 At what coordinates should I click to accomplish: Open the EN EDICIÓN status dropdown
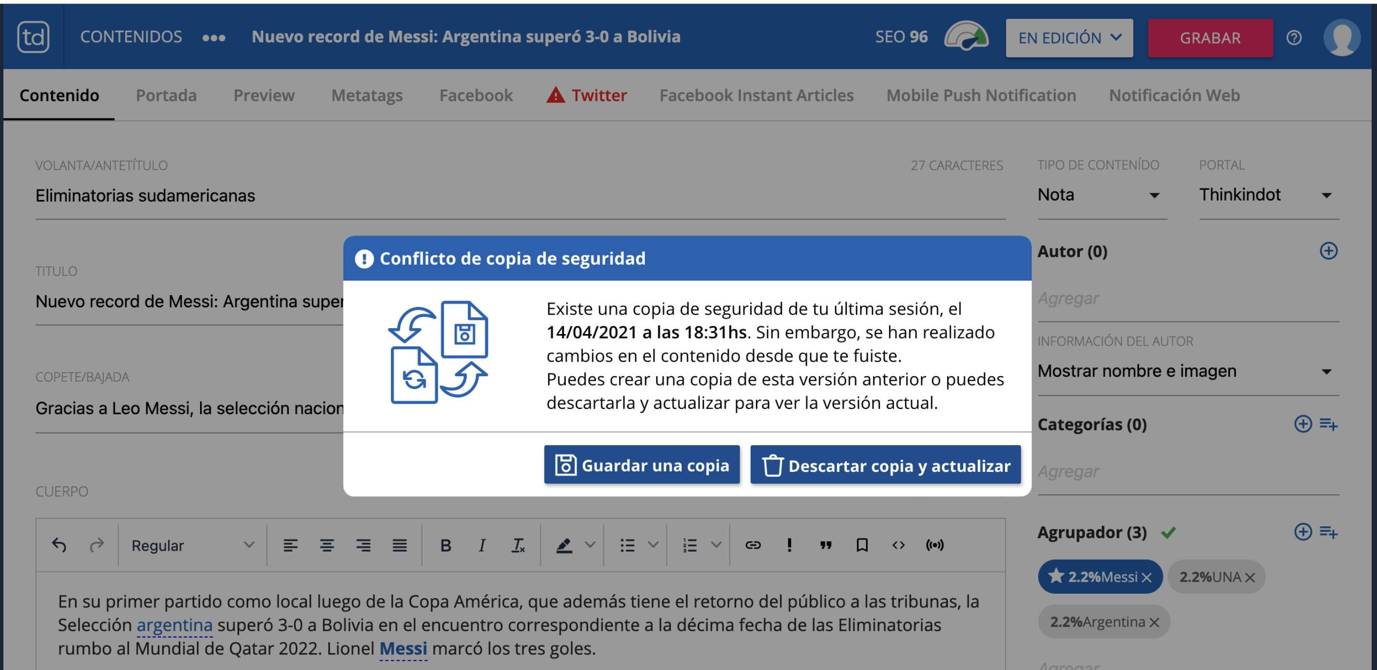[1069, 37]
